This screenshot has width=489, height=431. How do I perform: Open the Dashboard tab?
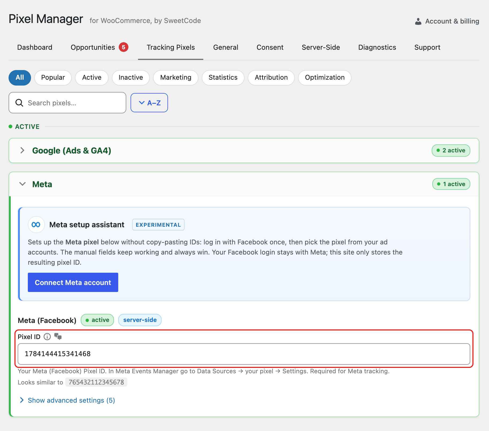tap(35, 47)
